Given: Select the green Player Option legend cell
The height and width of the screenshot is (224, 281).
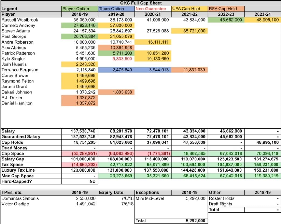Looking at the screenshot, I should (79, 9).
